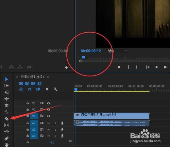This screenshot has width=170, height=147.
Task: Click program monitor playhead marker
Action: tap(83, 57)
